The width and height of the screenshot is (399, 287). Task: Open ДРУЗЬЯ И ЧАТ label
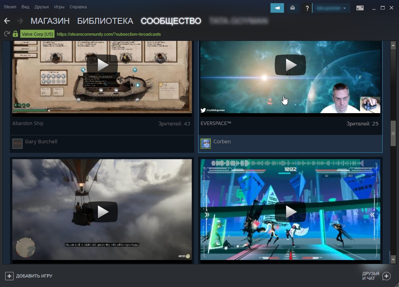(x=371, y=276)
